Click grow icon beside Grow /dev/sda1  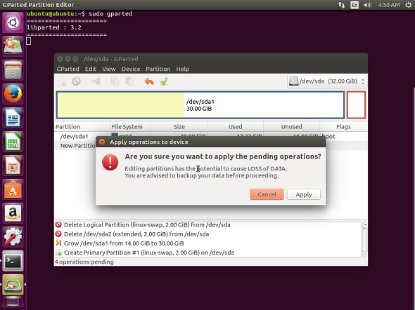(58, 243)
